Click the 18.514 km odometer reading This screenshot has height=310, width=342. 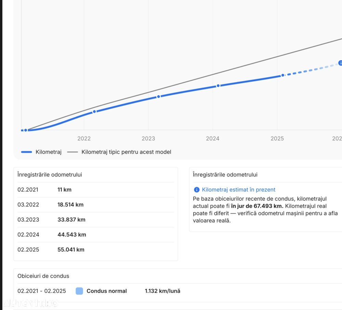(x=70, y=205)
